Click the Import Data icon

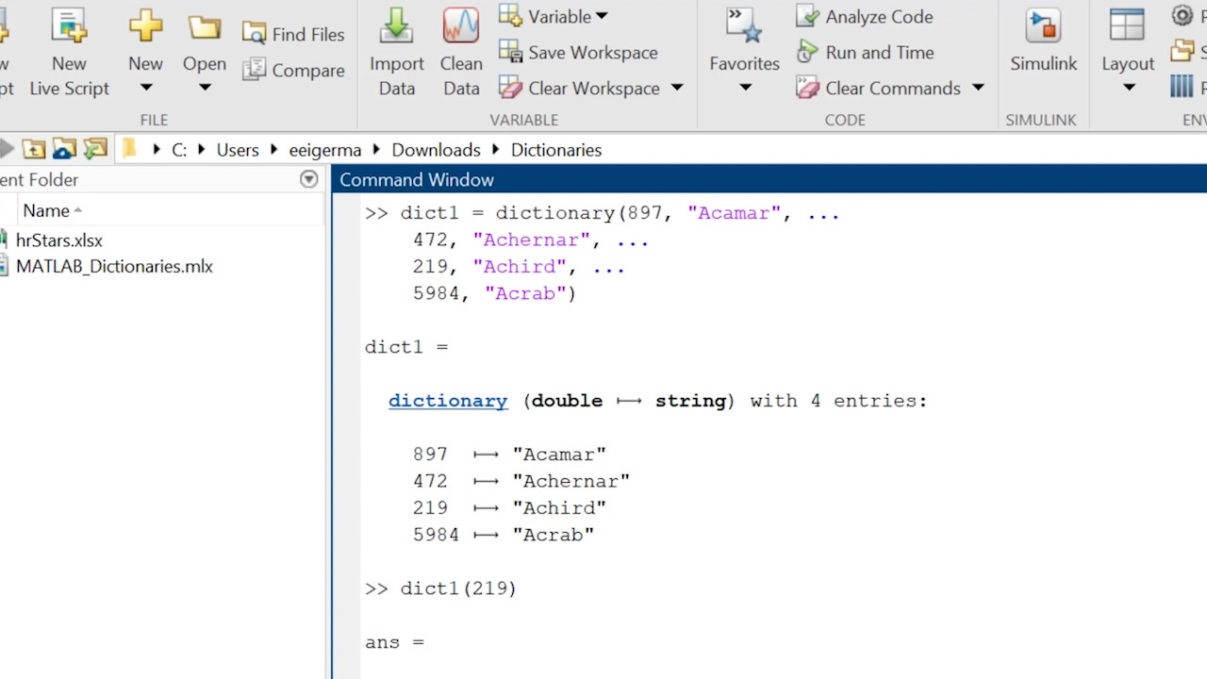point(396,28)
